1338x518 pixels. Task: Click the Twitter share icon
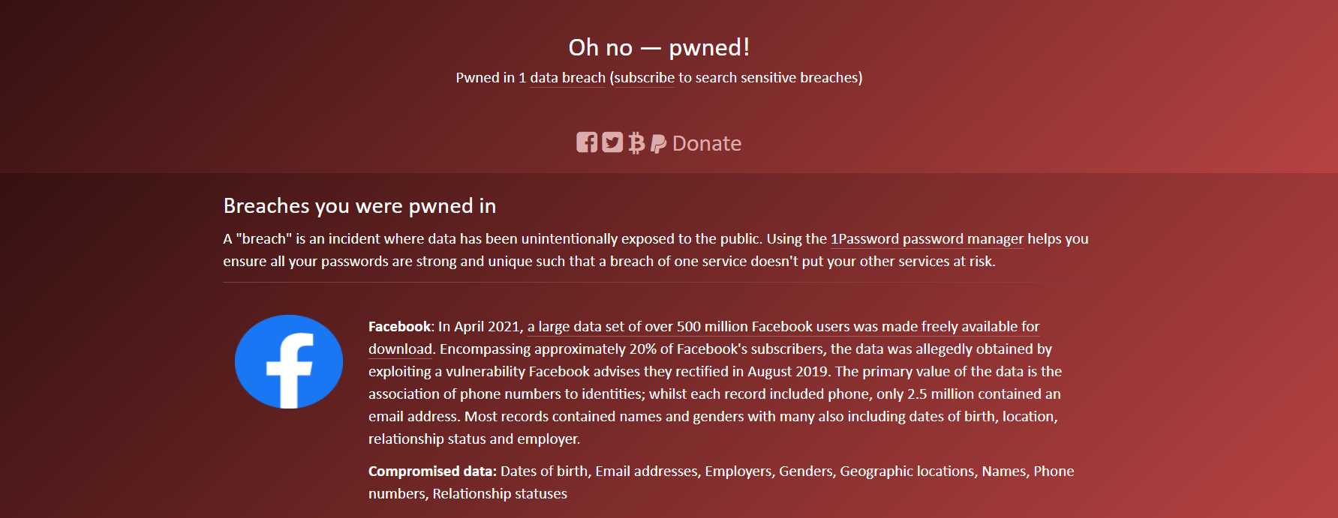(612, 142)
